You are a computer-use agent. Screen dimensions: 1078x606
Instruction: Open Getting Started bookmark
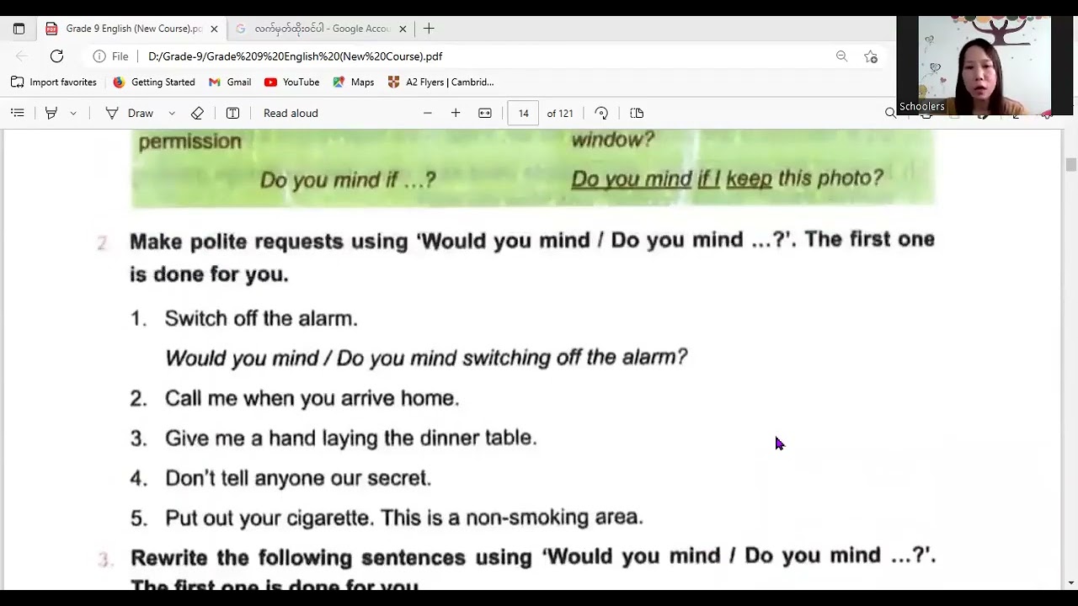coord(154,82)
